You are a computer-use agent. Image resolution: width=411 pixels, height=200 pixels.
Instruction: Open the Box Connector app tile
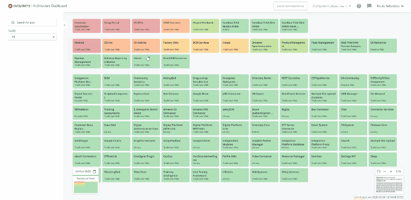coord(323,113)
